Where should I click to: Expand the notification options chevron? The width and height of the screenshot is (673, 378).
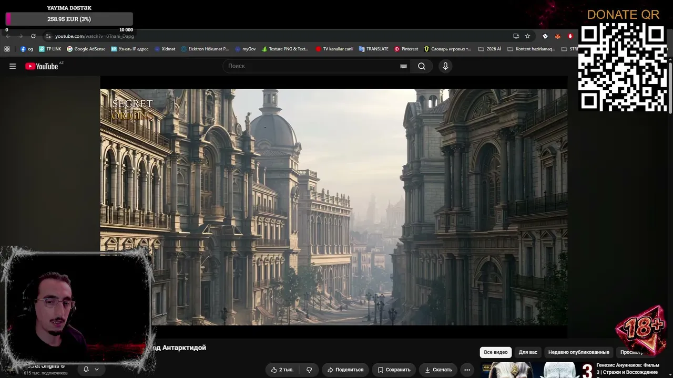(x=96, y=369)
